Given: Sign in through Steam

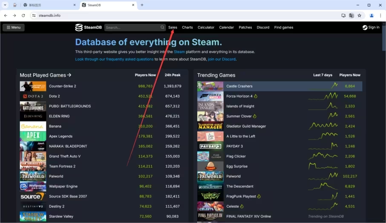Looking at the screenshot, I should (x=371, y=27).
